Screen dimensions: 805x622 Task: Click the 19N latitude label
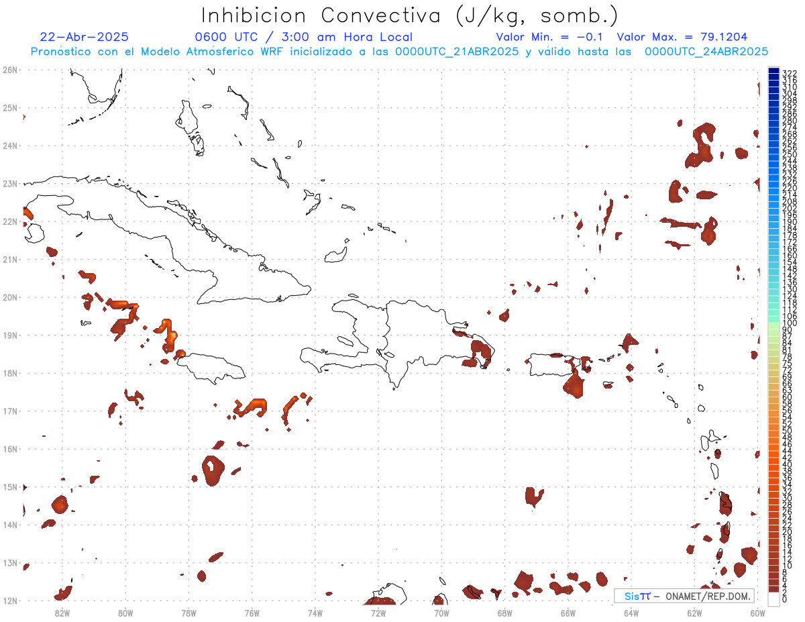pyautogui.click(x=9, y=335)
